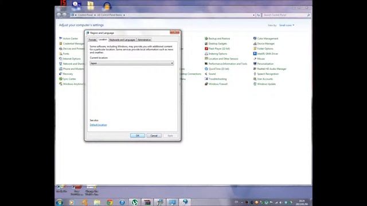Image resolution: width=367 pixels, height=206 pixels.
Task: Open the Windows Start orb
Action: click(x=60, y=202)
